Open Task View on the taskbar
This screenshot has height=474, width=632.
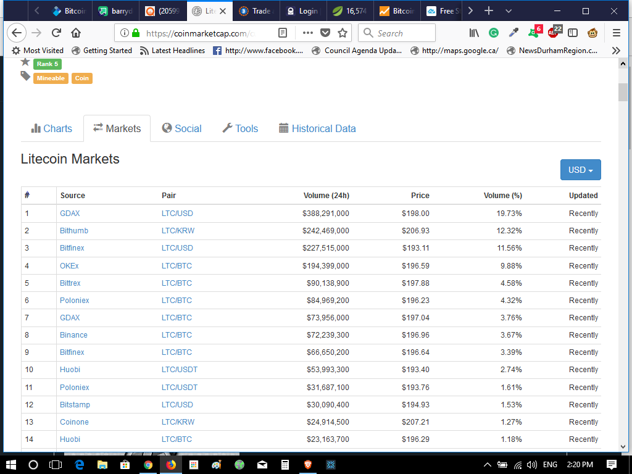(55, 465)
